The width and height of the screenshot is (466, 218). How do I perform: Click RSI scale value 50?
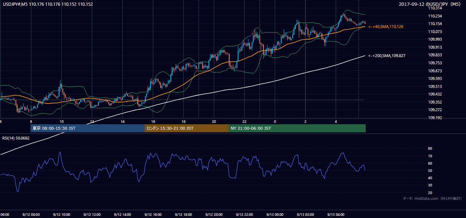click(430, 170)
